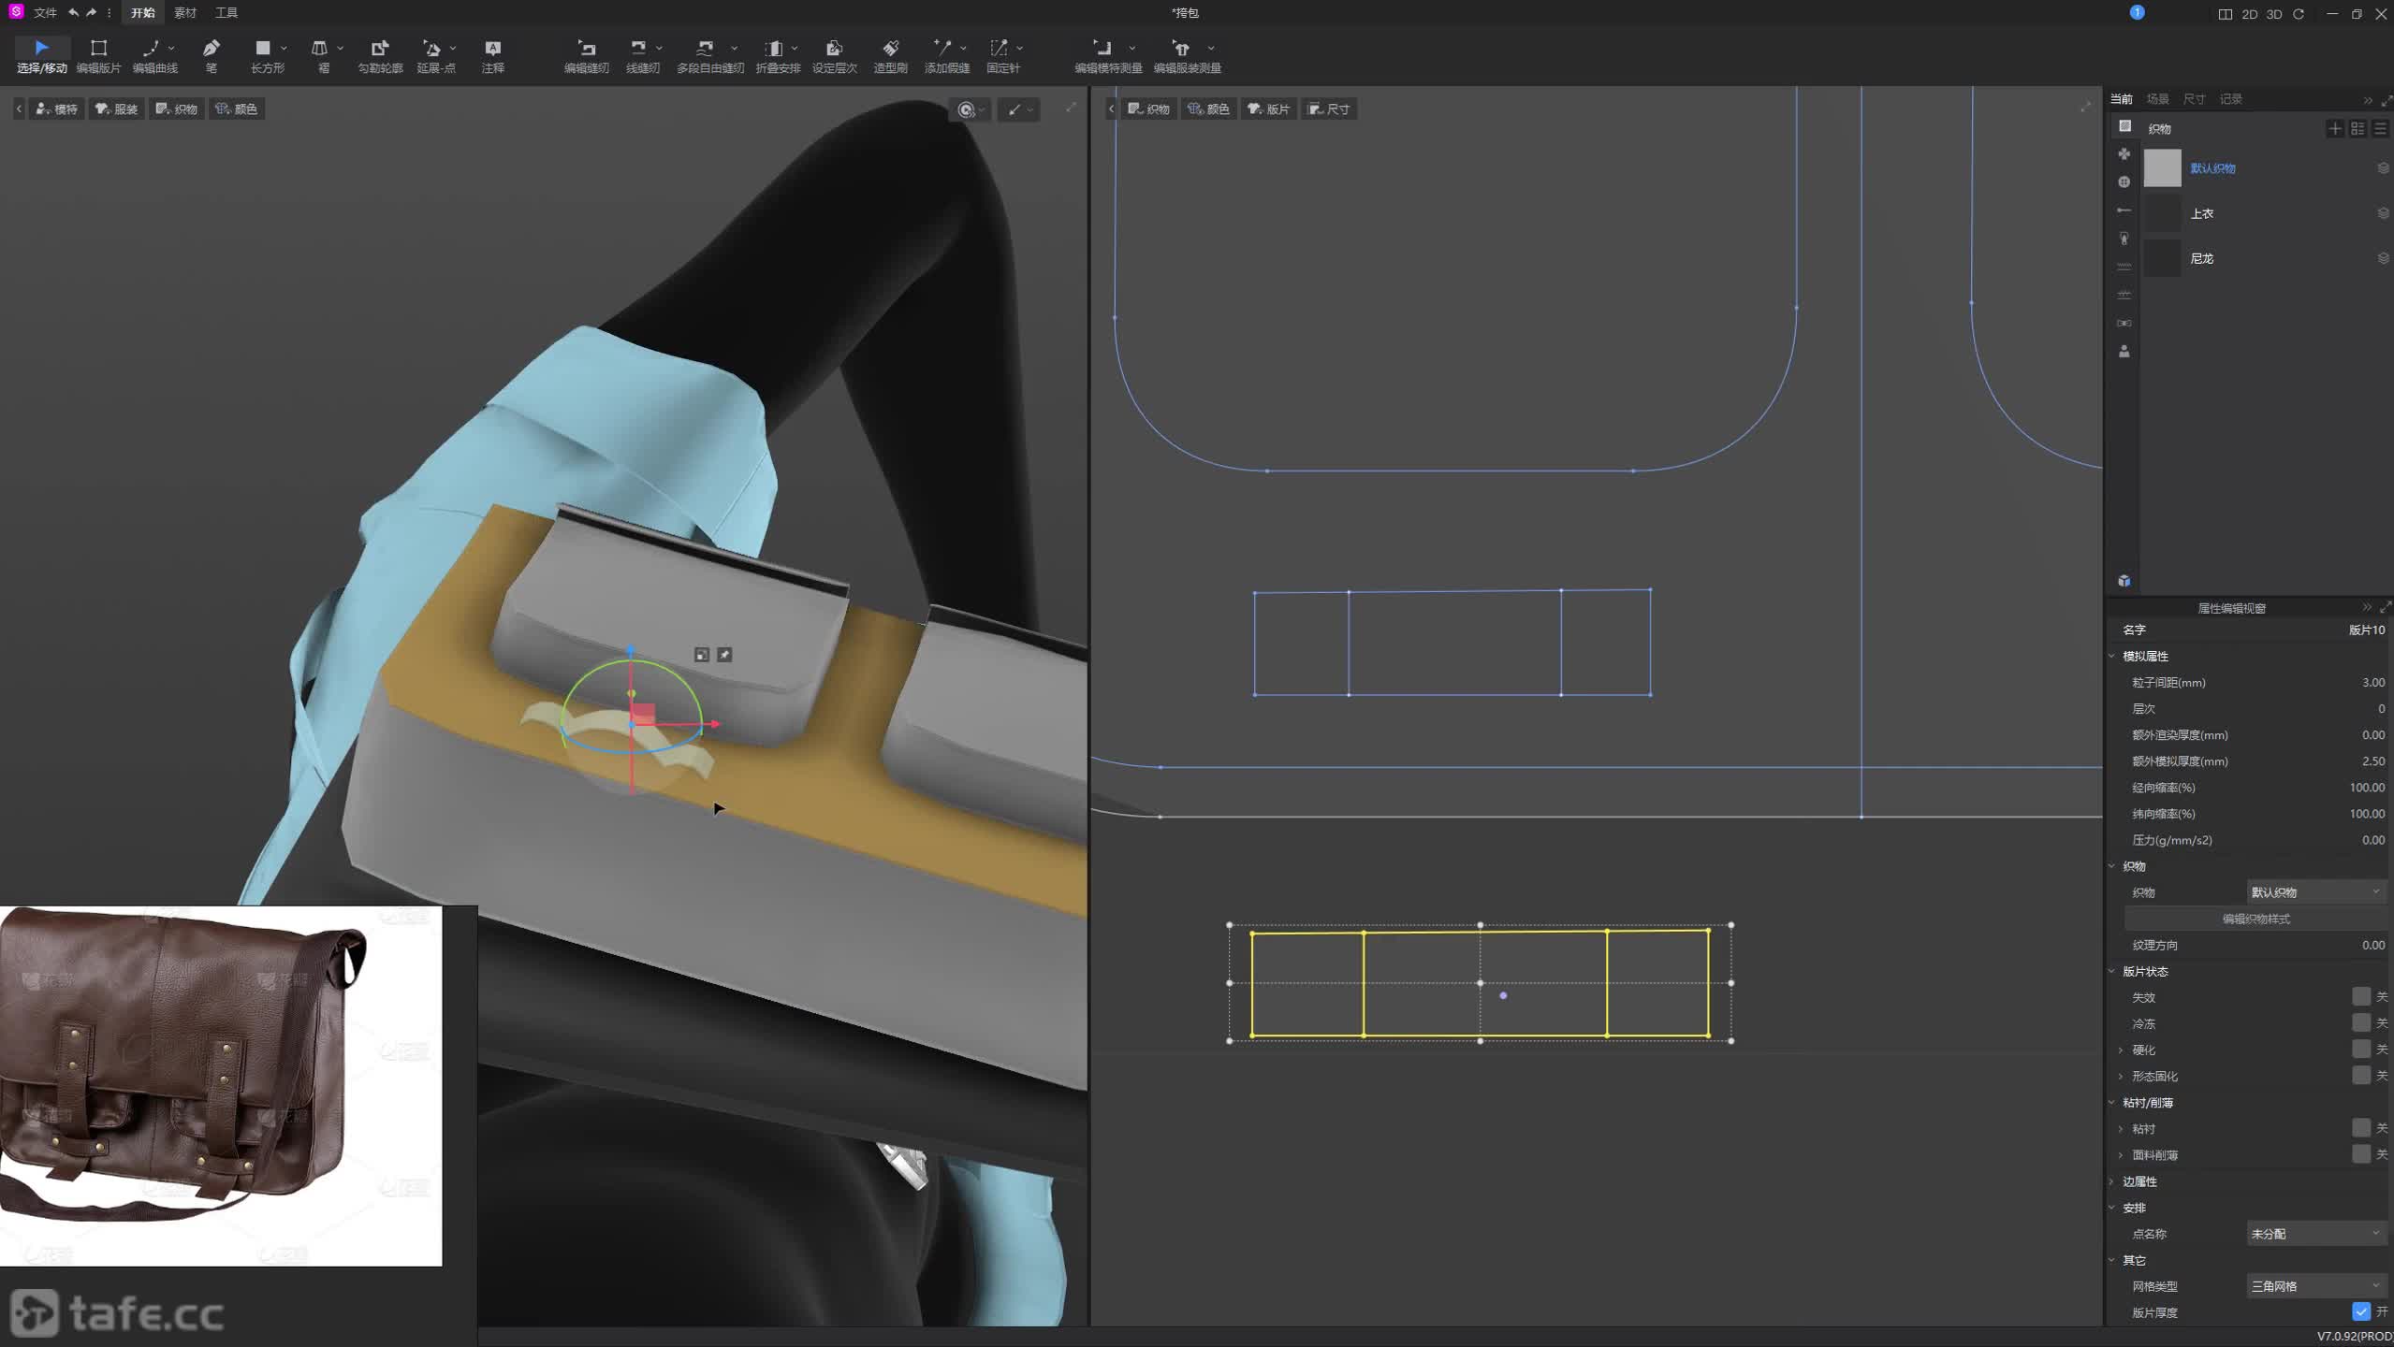2394x1347 pixels.
Task: Switch fabric list to list view
Action: (2380, 128)
